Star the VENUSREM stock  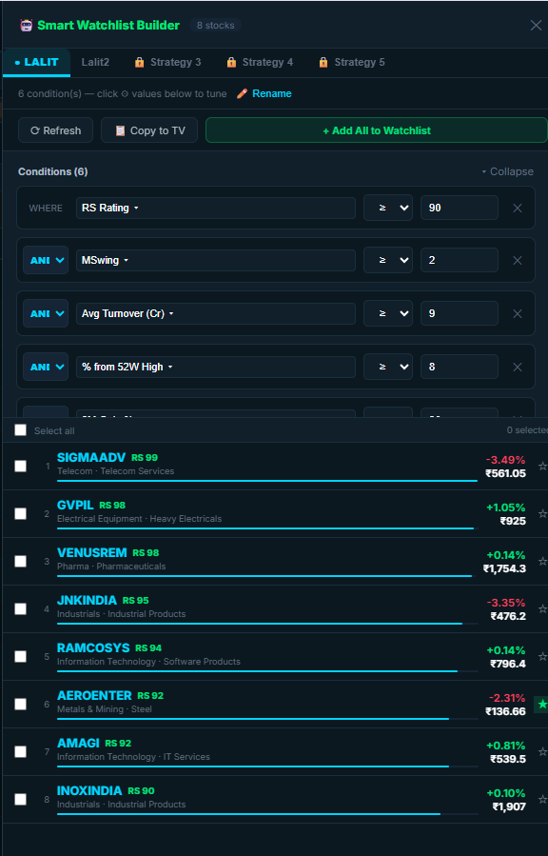point(542,561)
